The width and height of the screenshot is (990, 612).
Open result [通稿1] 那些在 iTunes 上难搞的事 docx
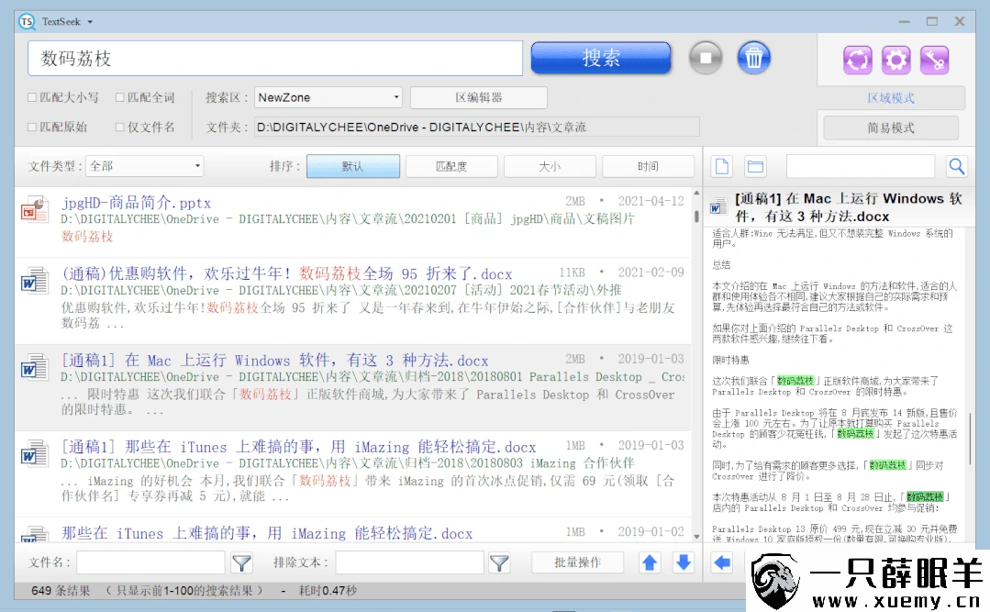[x=298, y=447]
